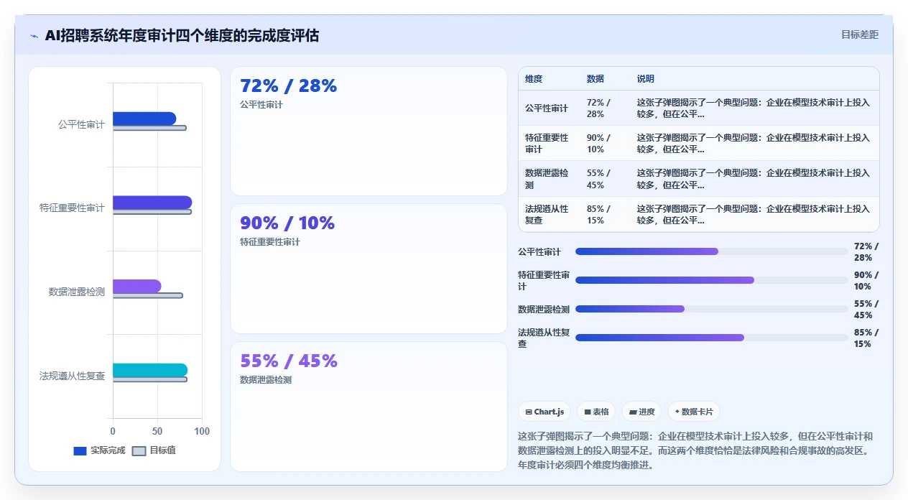Click the indigo 特征重要性审计 chart bar
908x500 pixels.
coord(152,203)
